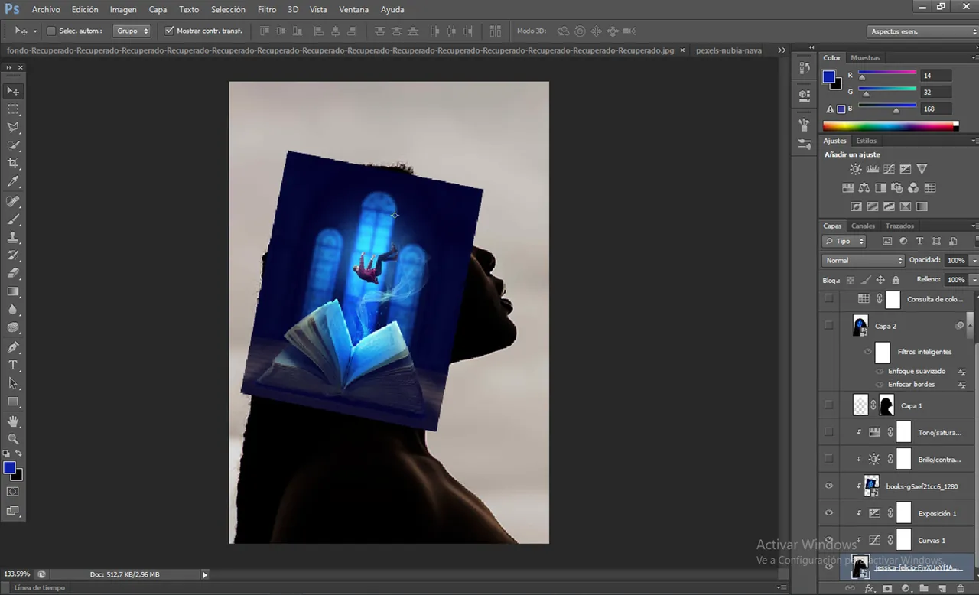Image resolution: width=979 pixels, height=595 pixels.
Task: Select the Horizontal Type tool
Action: [x=13, y=365]
